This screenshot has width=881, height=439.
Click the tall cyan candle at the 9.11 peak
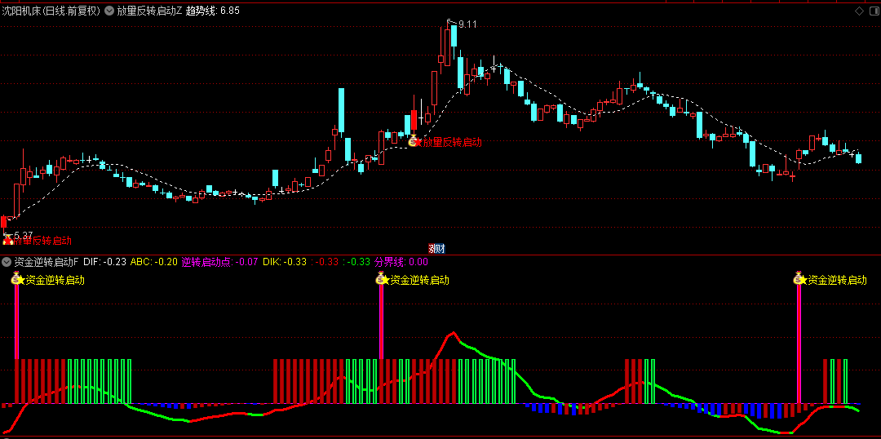[454, 35]
